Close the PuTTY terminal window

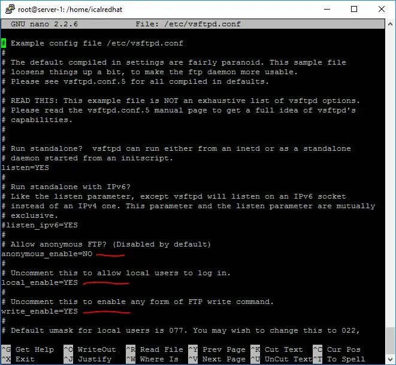click(382, 10)
